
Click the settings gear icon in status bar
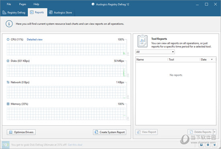208,145
